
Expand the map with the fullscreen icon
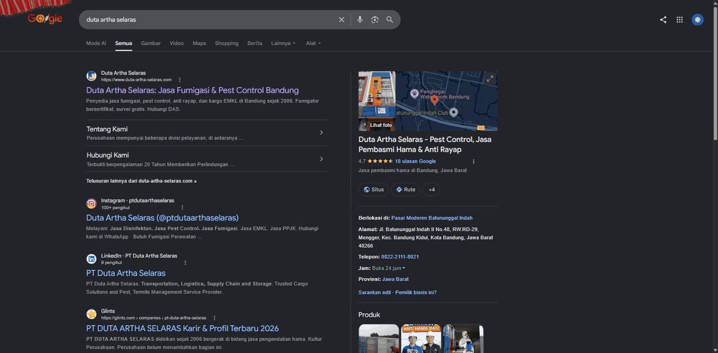tap(490, 79)
